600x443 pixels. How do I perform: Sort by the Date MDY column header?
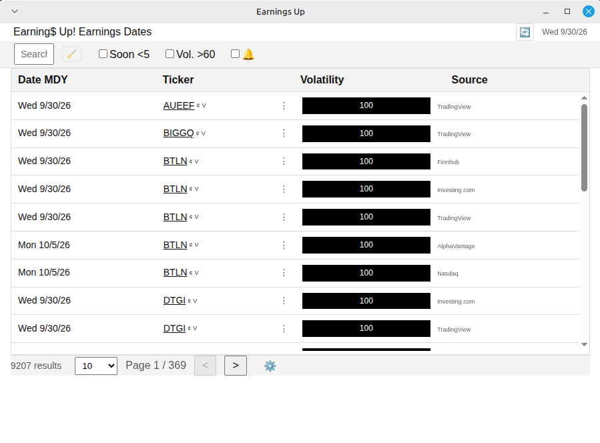coord(43,79)
